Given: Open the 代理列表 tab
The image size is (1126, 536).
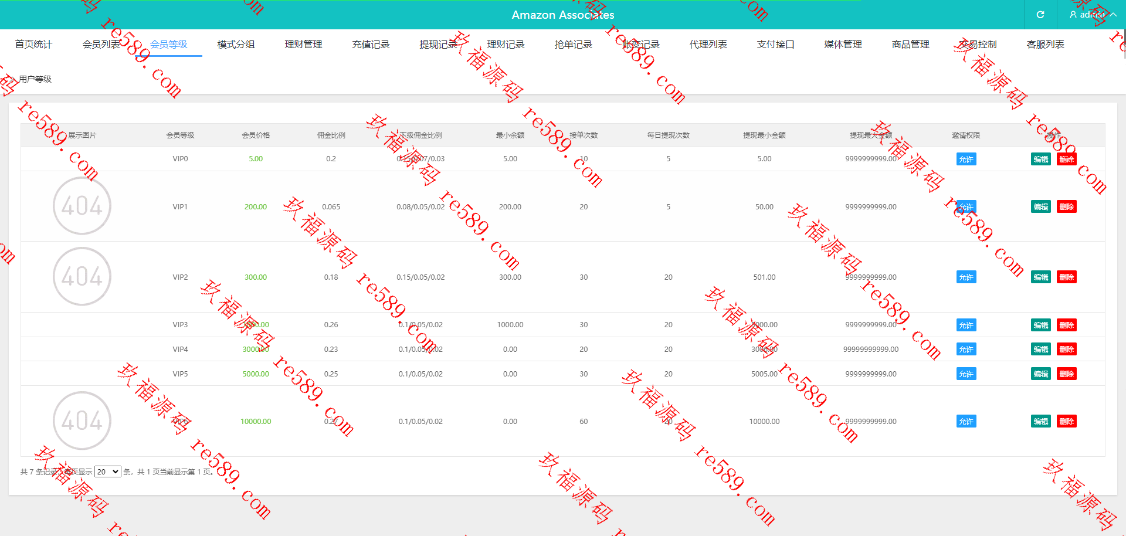Looking at the screenshot, I should (708, 44).
